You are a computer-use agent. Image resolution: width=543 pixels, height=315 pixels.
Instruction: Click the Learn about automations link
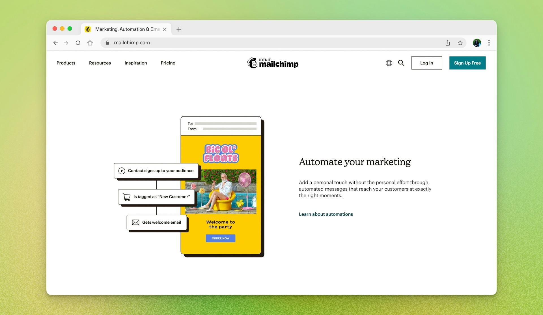click(x=326, y=214)
